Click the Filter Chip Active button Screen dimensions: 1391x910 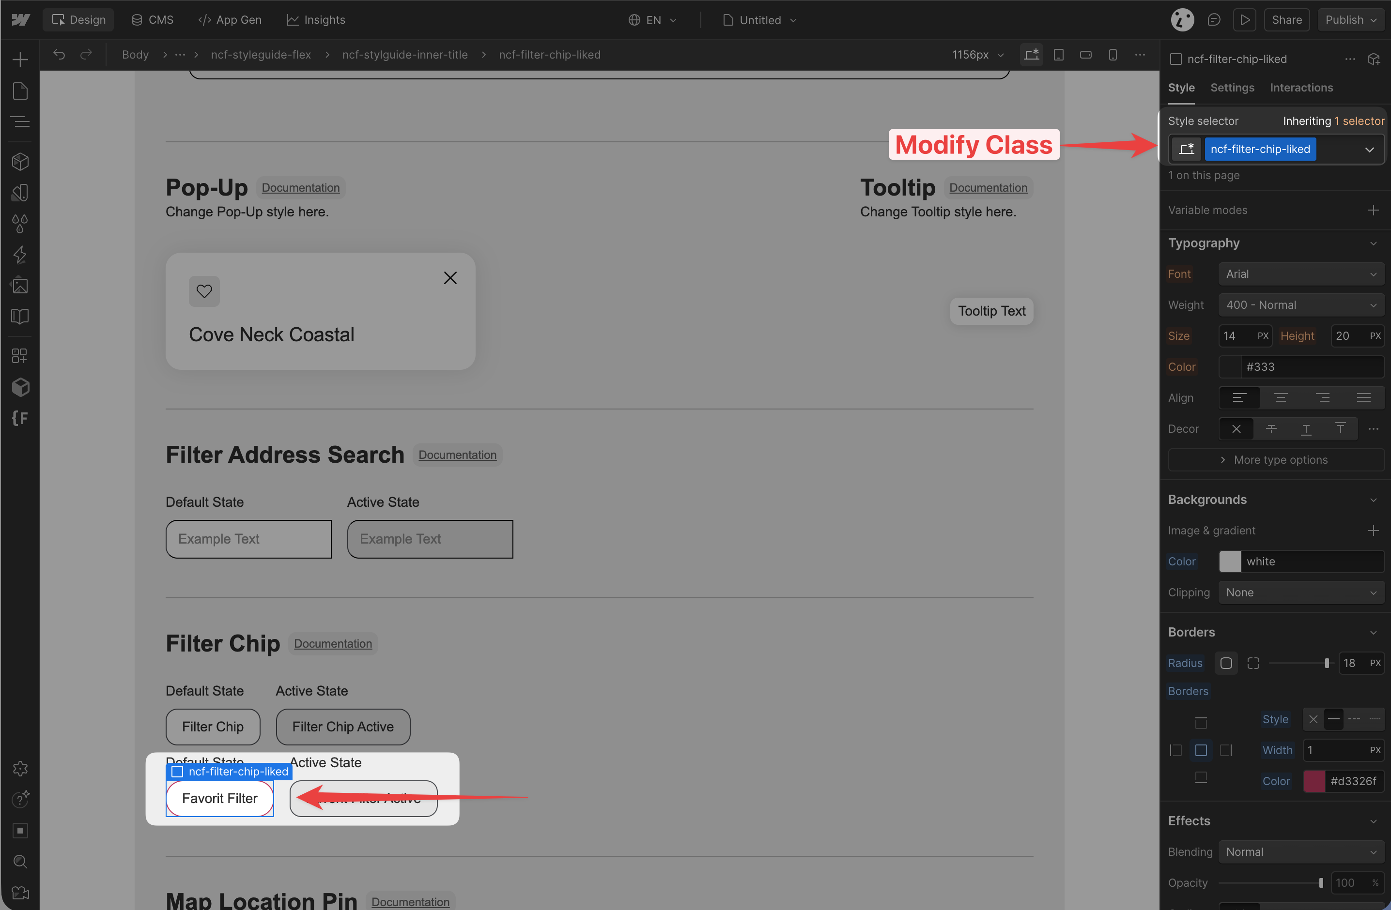pyautogui.click(x=342, y=727)
